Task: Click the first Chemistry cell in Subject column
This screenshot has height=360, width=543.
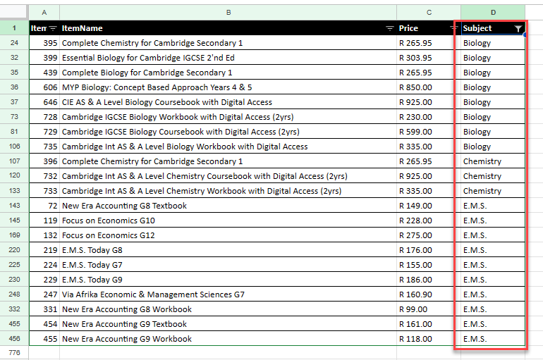Action: [x=482, y=161]
